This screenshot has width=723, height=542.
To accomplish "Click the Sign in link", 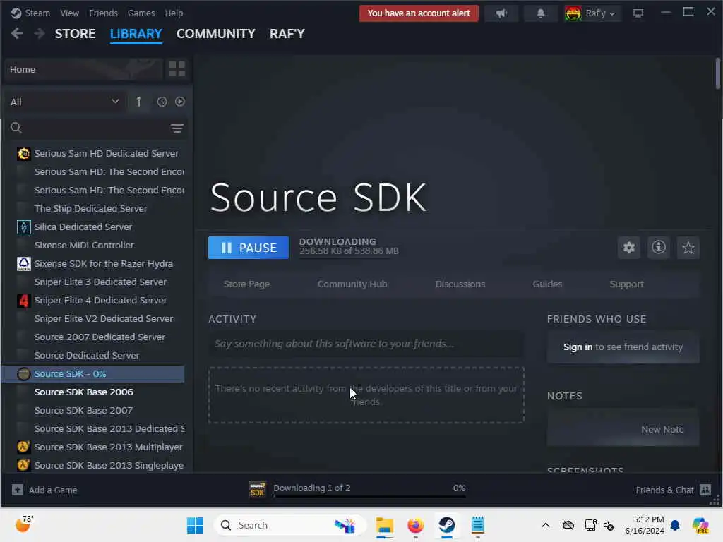I will click(x=578, y=347).
